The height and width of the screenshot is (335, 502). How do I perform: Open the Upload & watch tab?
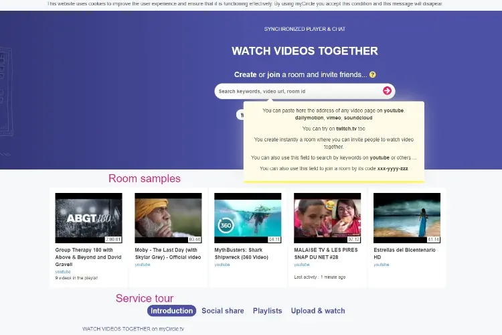318,311
